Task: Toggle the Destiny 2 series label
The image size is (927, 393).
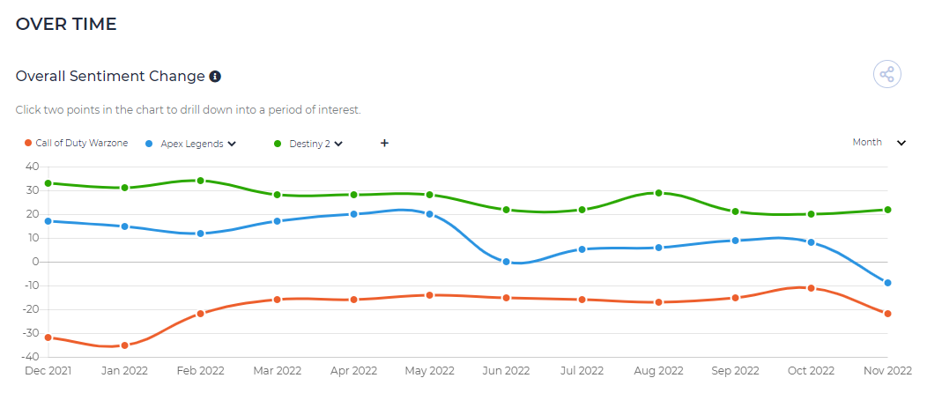Action: (310, 144)
